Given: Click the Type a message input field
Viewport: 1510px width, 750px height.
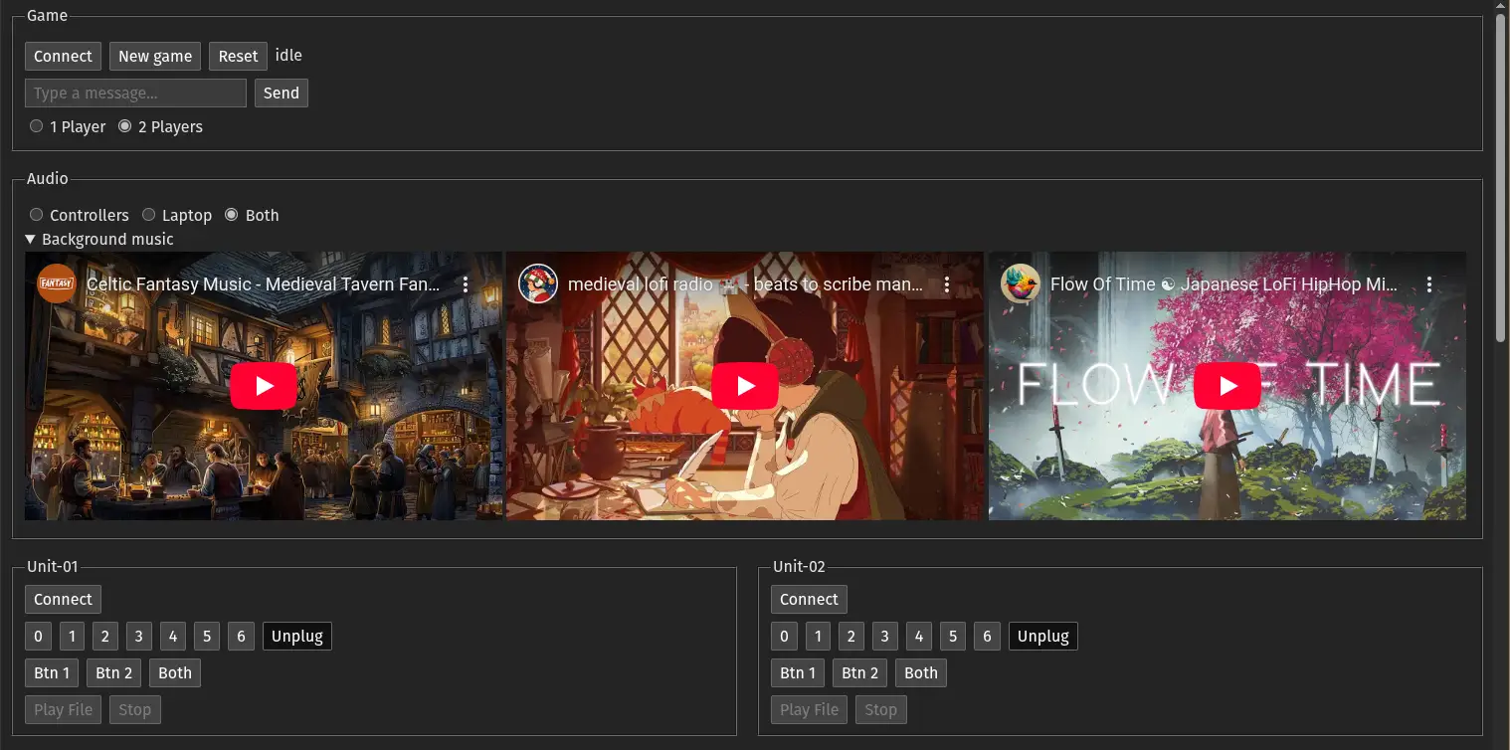Looking at the screenshot, I should (134, 93).
